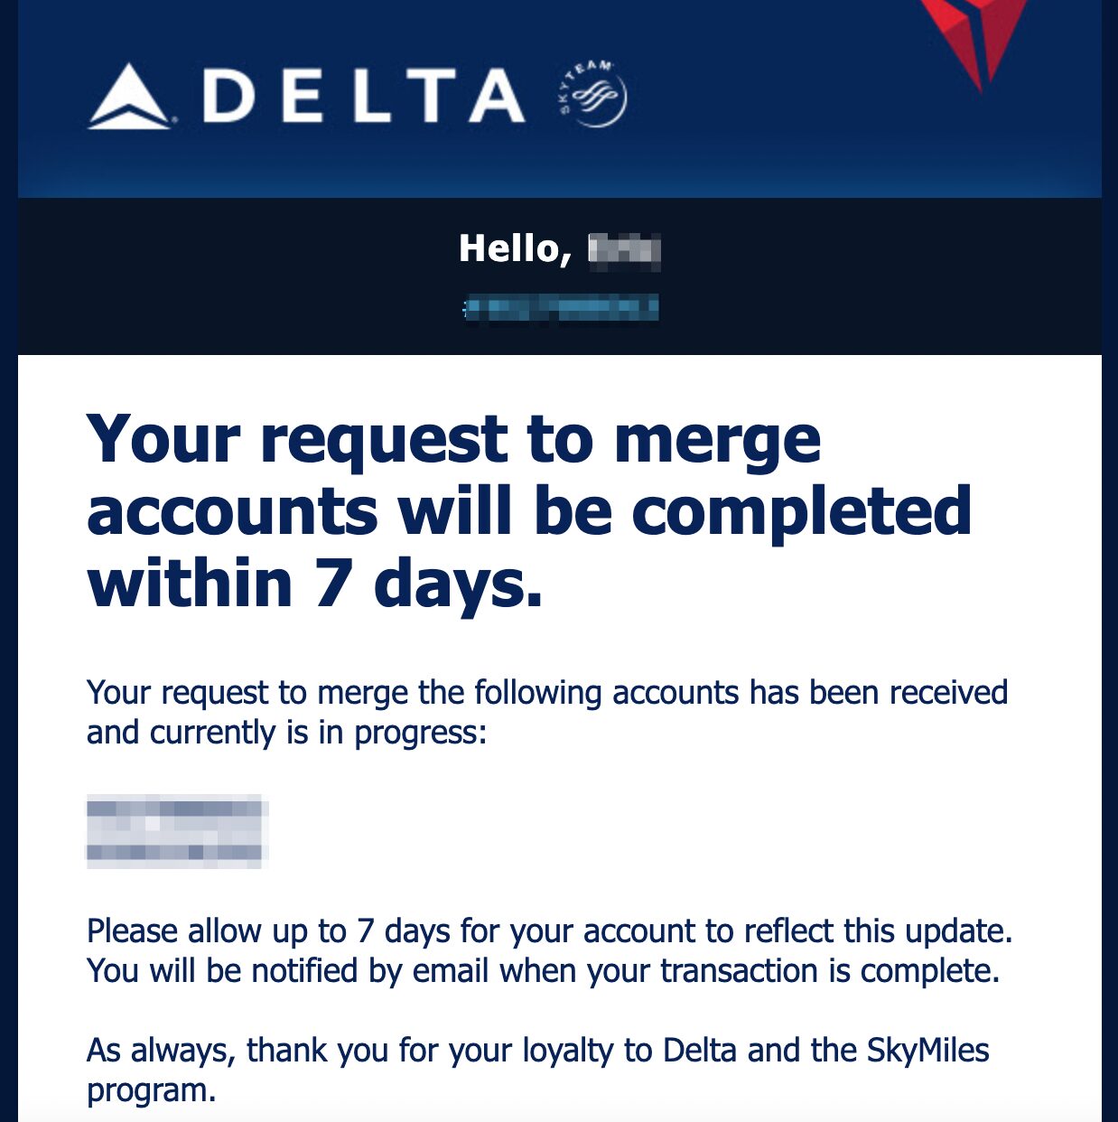This screenshot has width=1118, height=1122.
Task: Click the "Hello," greeting text
Action: [515, 249]
